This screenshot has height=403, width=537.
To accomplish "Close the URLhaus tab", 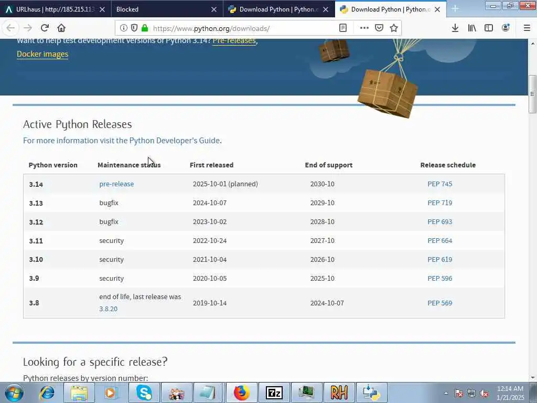I will coord(102,9).
